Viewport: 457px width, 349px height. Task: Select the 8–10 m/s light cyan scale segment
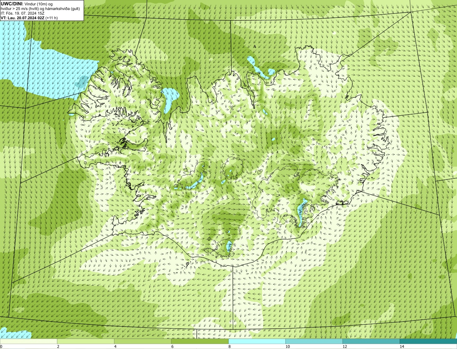coord(257,341)
